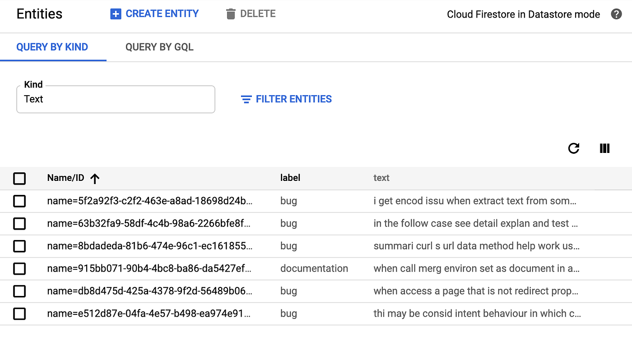Open entity name=db8d475d-425a-4378
The height and width of the screenshot is (337, 632).
coord(150,291)
